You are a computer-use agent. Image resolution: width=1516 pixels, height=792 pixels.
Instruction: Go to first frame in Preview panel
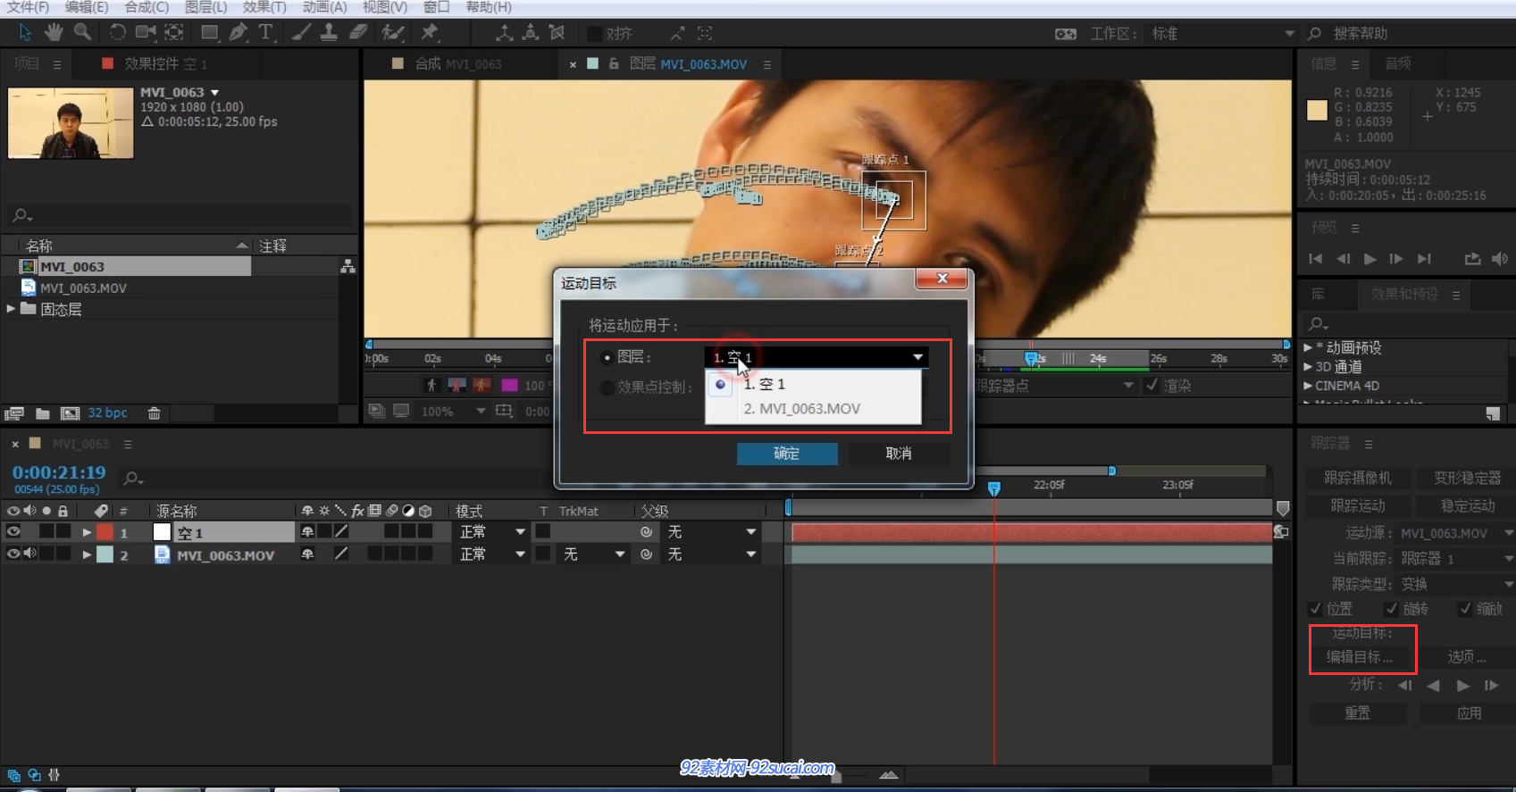tap(1315, 259)
